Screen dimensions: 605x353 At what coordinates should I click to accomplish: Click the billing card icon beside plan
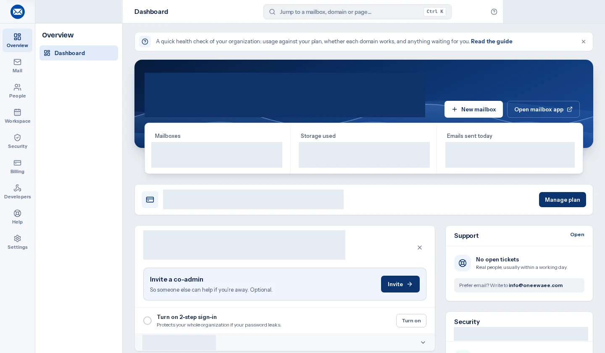(x=150, y=200)
